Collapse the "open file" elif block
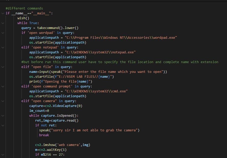The height and width of the screenshot is (158, 227). [3, 67]
